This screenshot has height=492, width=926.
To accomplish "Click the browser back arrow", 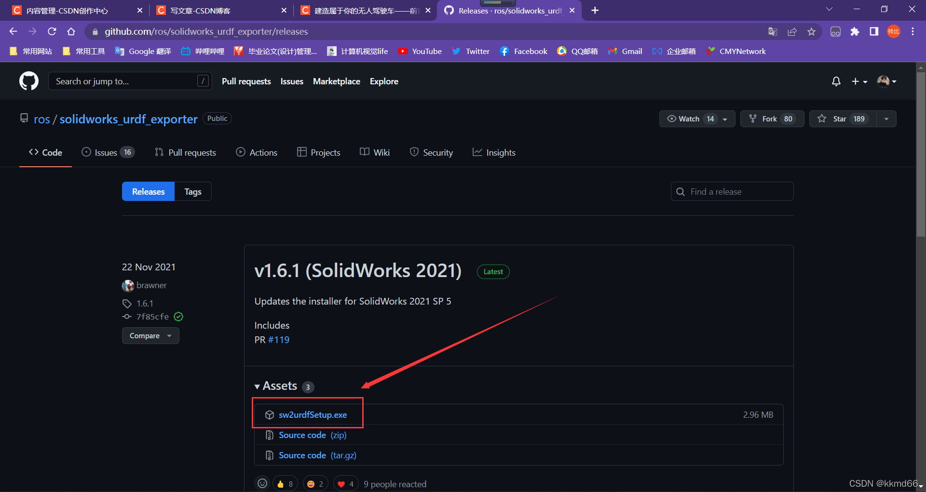I will (13, 31).
